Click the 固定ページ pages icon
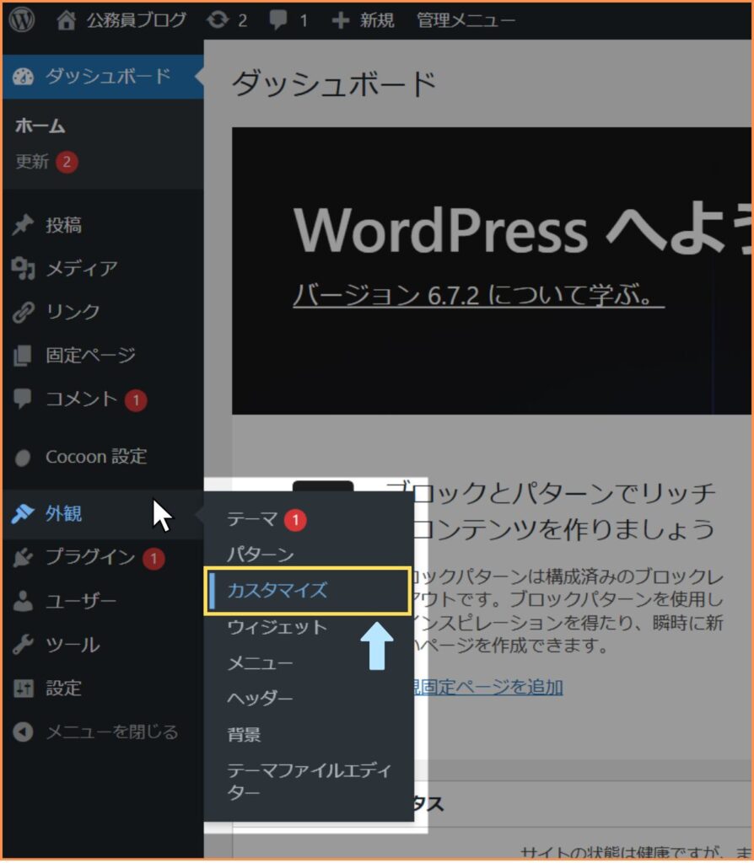 [x=23, y=356]
